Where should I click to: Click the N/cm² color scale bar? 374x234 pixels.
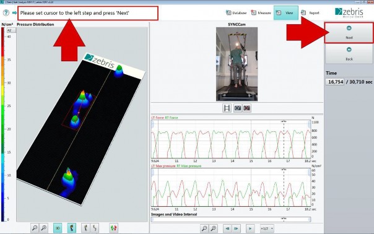[x=2, y=124]
